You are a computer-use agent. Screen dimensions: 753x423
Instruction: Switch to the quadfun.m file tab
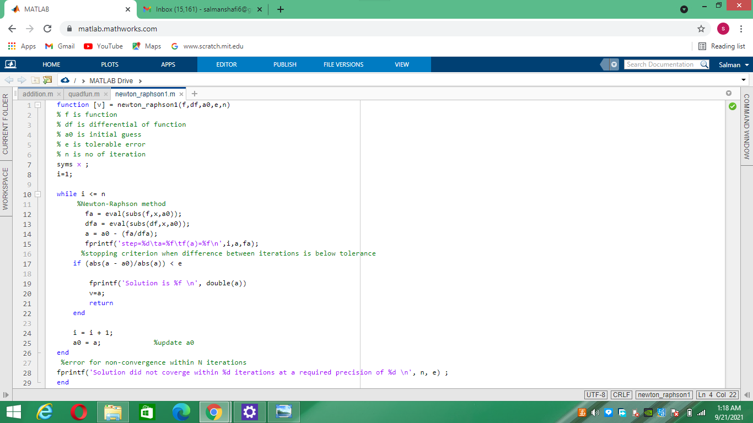pyautogui.click(x=84, y=94)
